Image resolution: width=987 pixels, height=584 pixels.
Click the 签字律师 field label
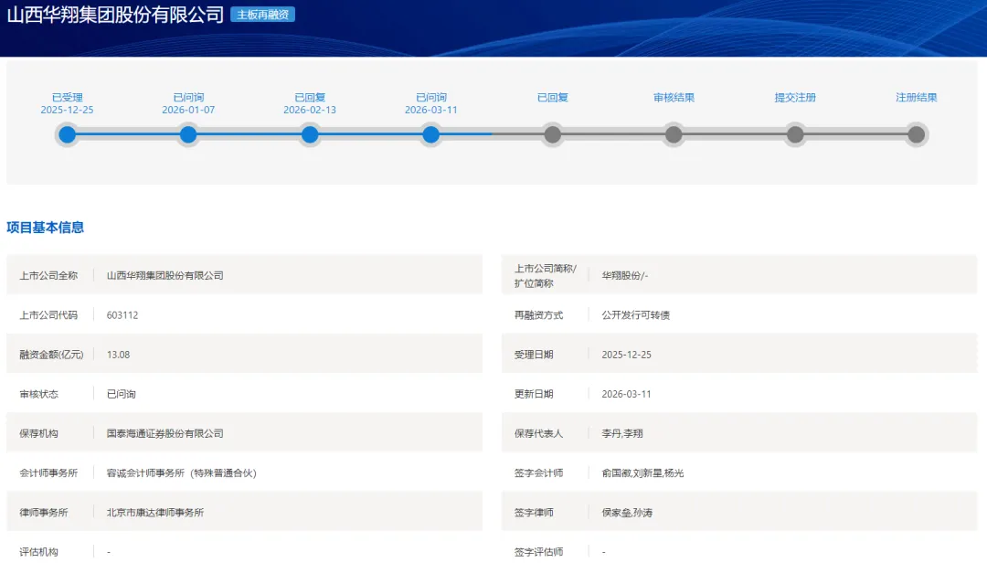[534, 513]
